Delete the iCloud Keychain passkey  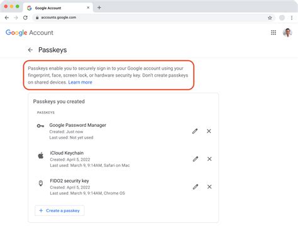(209, 159)
